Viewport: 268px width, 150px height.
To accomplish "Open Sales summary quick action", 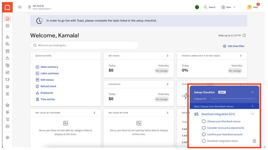I will (x=49, y=67).
